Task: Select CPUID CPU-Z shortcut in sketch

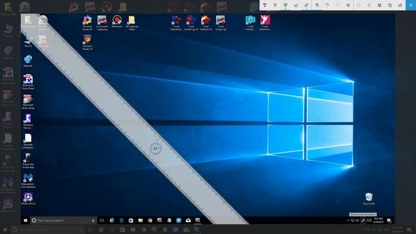Action: tap(28, 198)
